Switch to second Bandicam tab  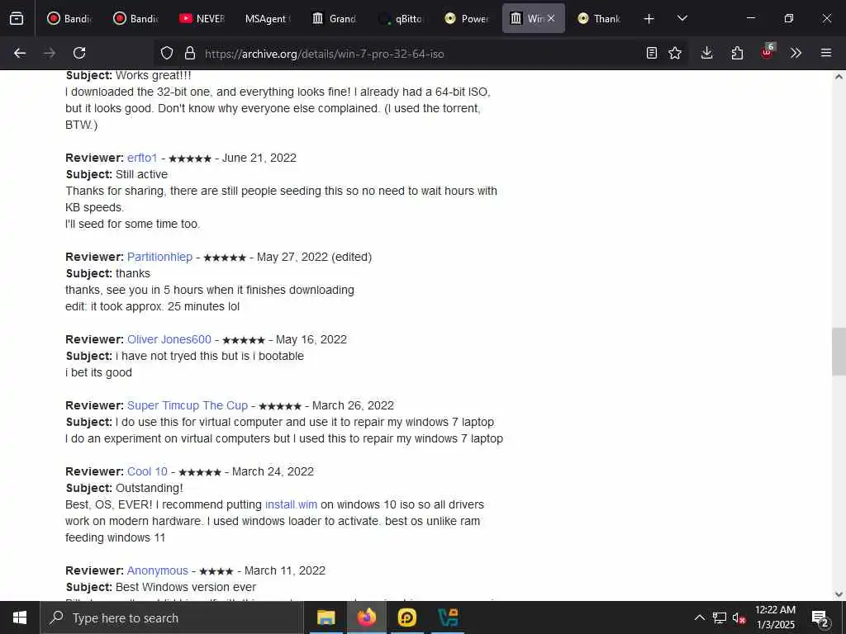click(x=135, y=18)
